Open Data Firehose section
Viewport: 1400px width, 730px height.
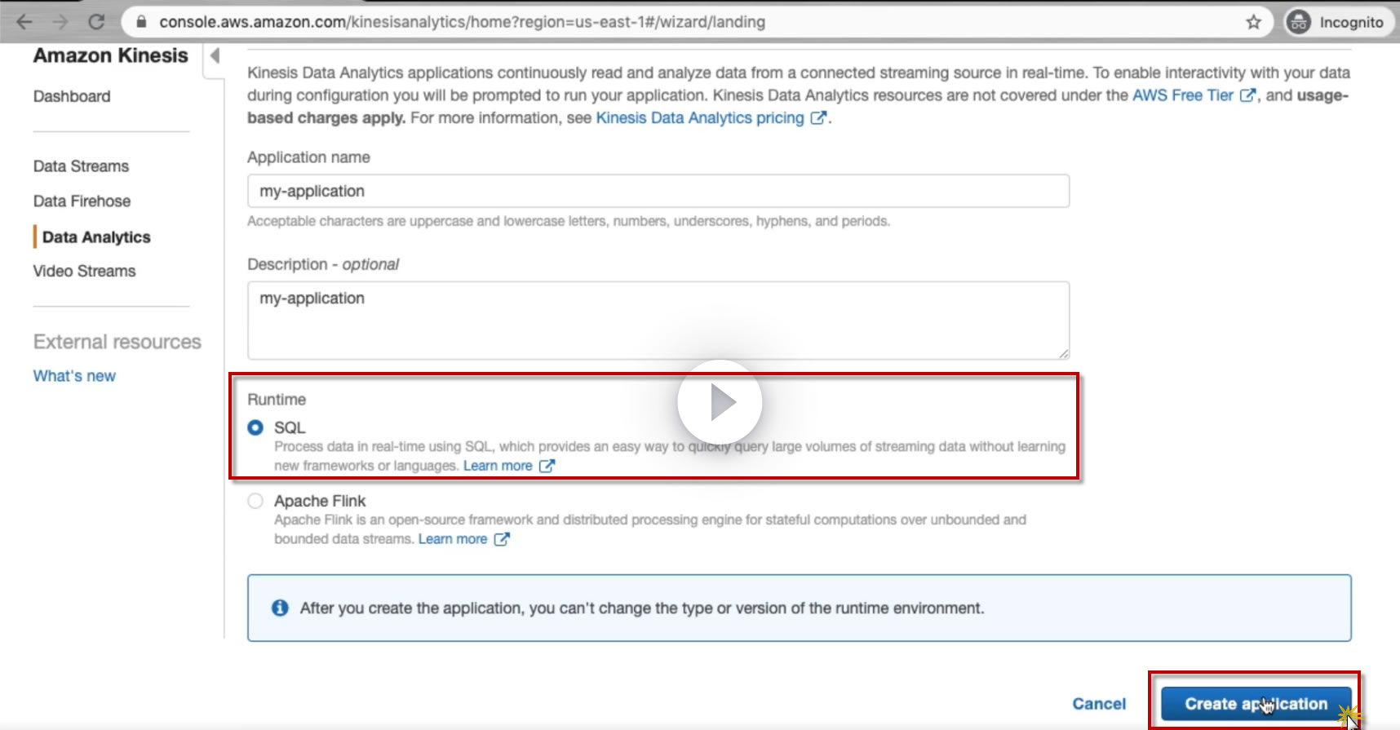(x=82, y=201)
